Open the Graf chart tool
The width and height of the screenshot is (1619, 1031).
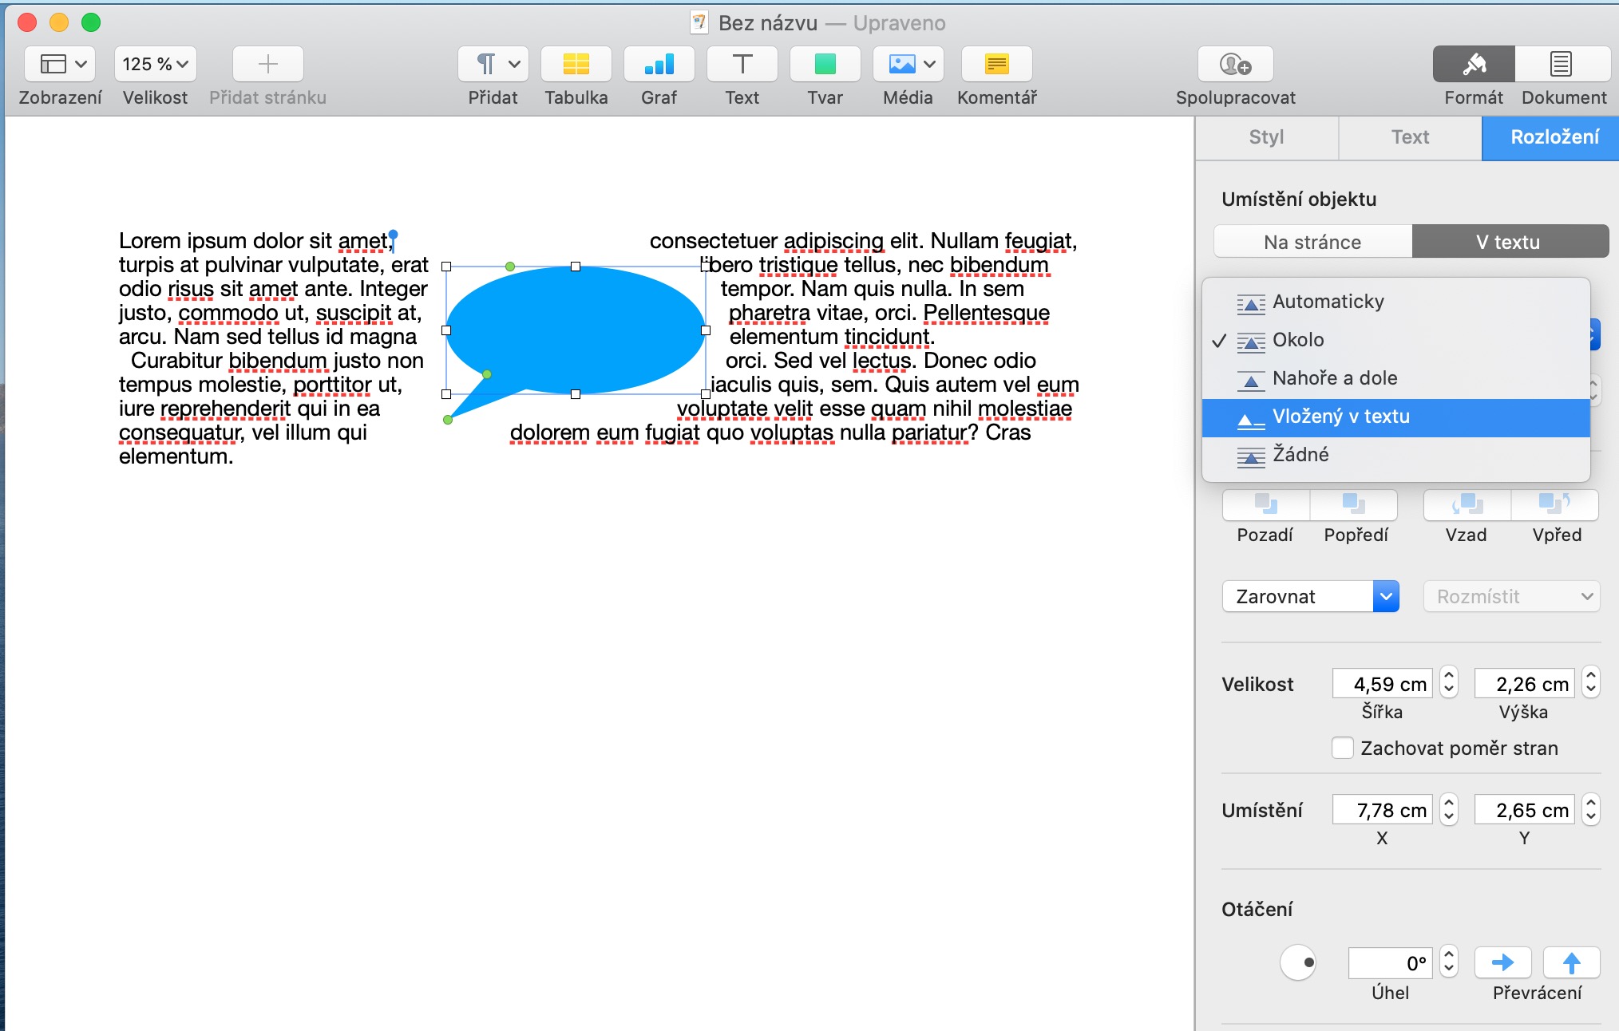point(659,65)
